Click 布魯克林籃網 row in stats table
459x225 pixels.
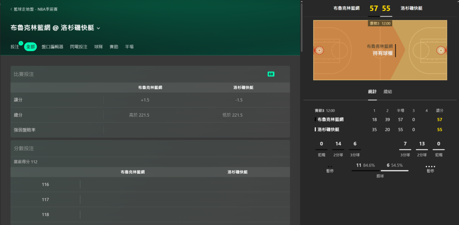point(380,119)
